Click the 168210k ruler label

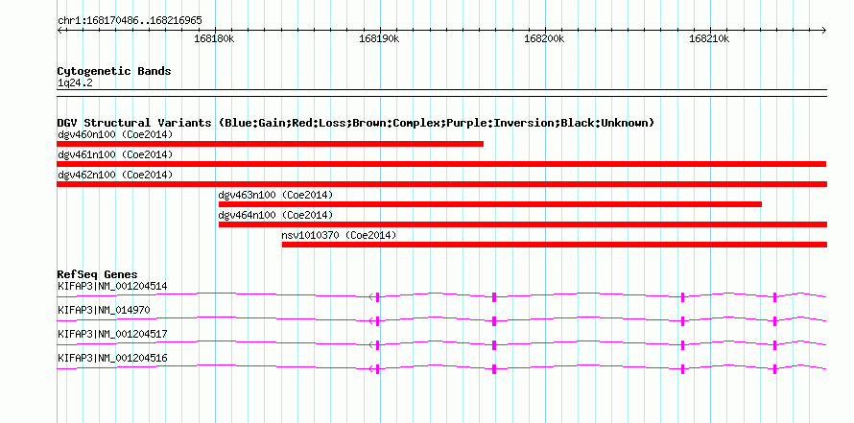[x=709, y=39]
